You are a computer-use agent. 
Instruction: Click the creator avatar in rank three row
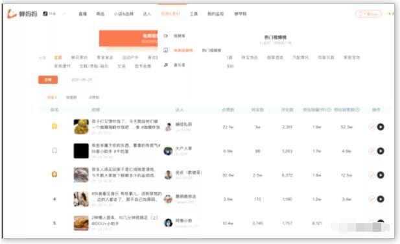[168, 175]
